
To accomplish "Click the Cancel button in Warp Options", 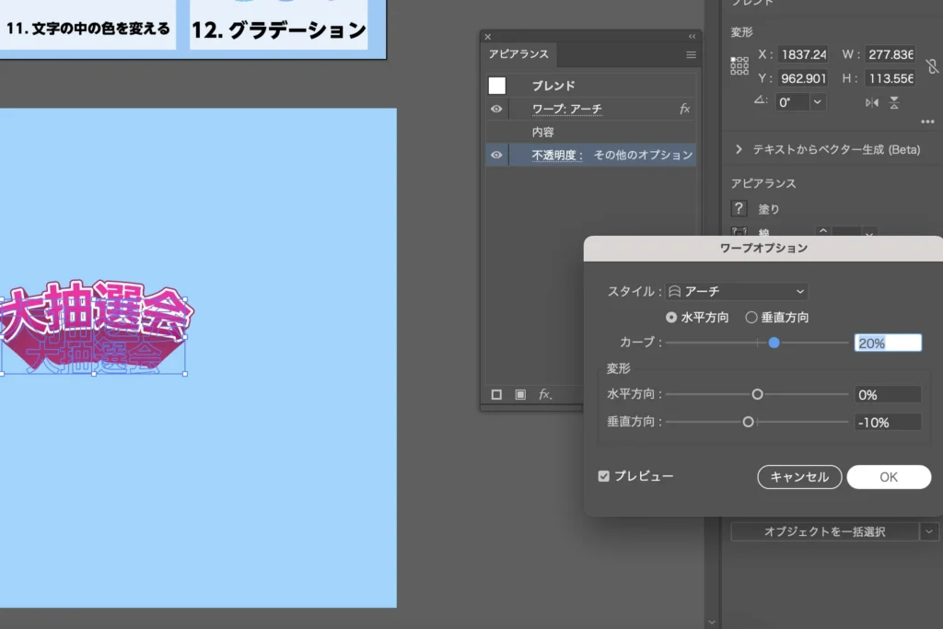I will [799, 477].
